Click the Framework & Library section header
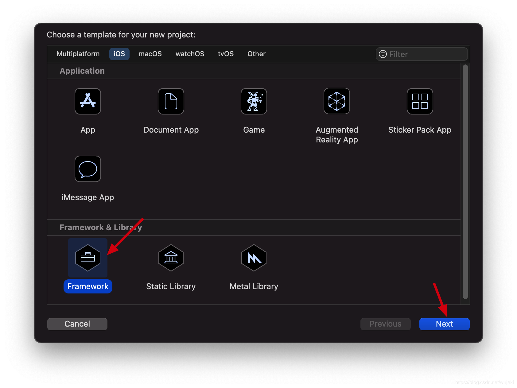The width and height of the screenshot is (517, 388). [x=101, y=227]
